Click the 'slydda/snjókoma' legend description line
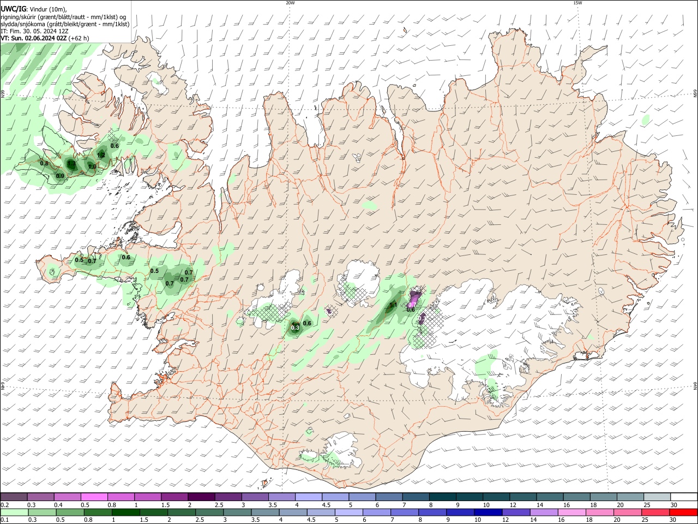This screenshot has height=524, width=698. pyautogui.click(x=65, y=24)
